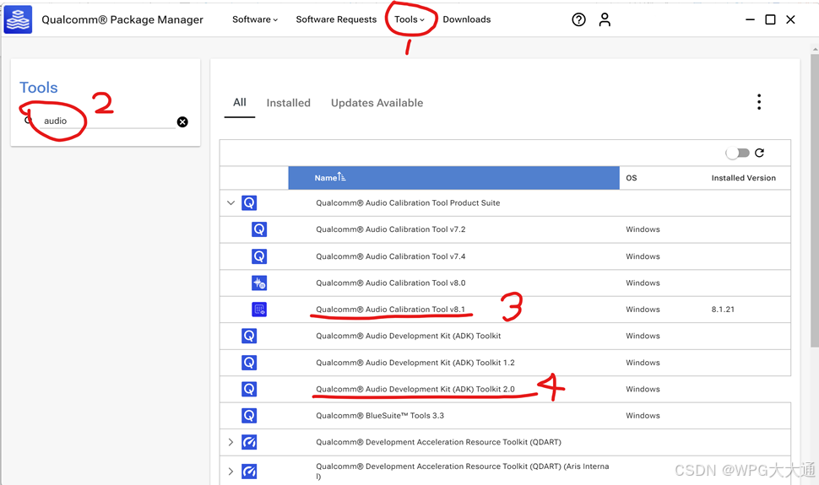Select Audio Development Kit (ADK) Toolkit 1.2
This screenshot has width=819, height=485.
point(415,363)
